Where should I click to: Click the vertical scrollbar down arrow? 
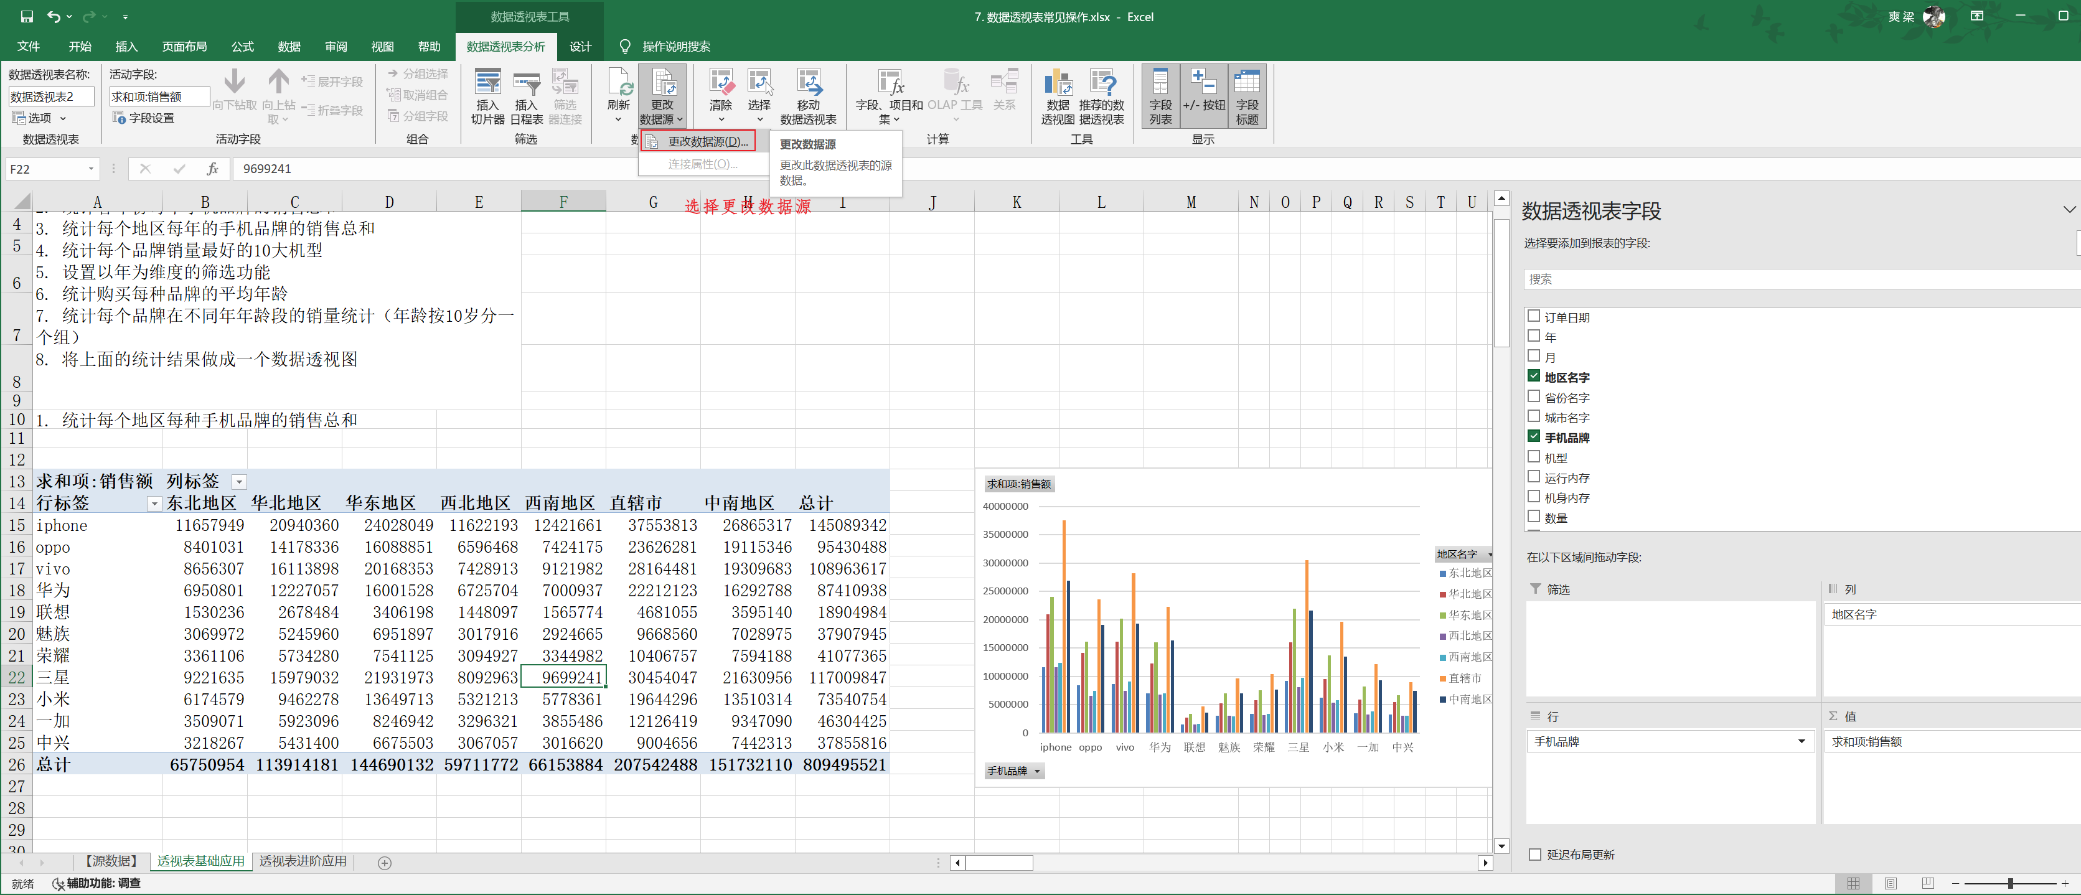[x=1502, y=846]
